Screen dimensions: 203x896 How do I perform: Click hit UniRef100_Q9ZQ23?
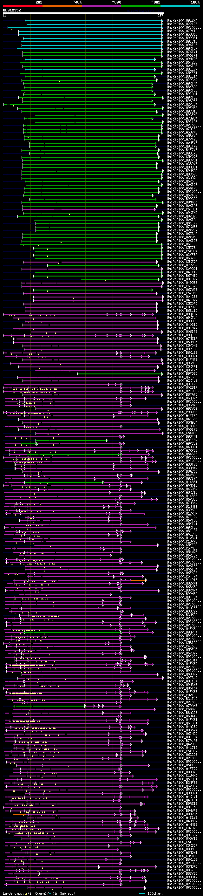click(182, 216)
